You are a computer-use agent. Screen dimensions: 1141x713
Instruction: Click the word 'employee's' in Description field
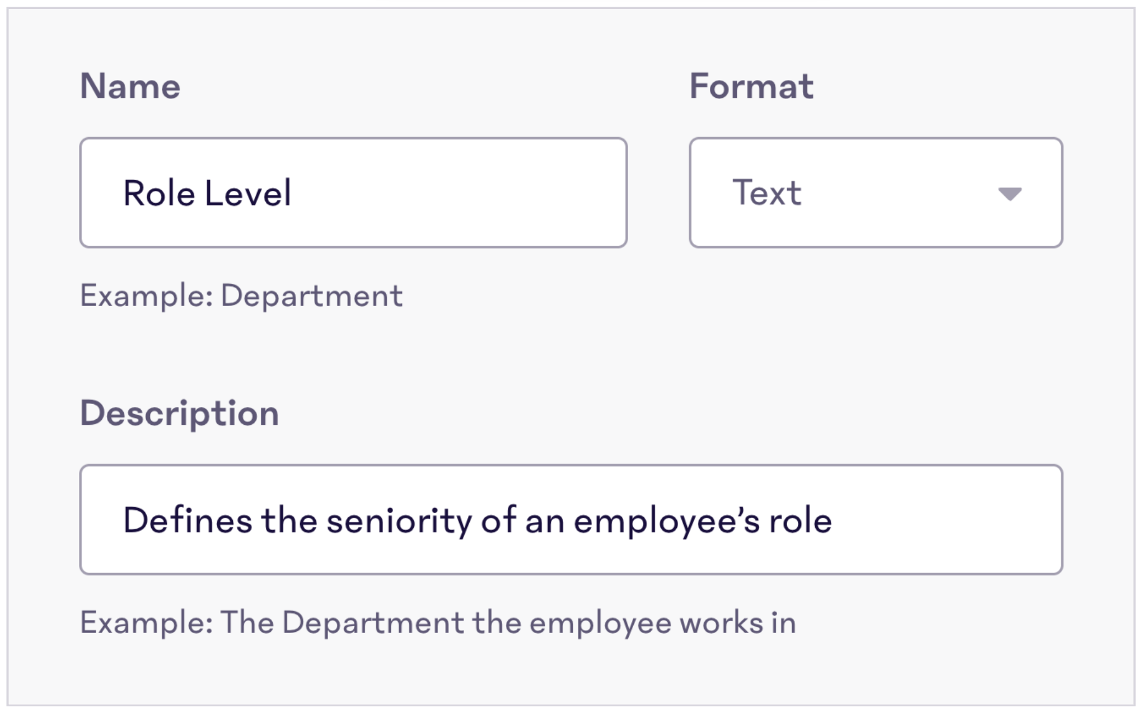click(666, 520)
